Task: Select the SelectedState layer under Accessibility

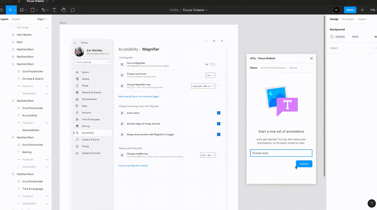Action: 31,130
